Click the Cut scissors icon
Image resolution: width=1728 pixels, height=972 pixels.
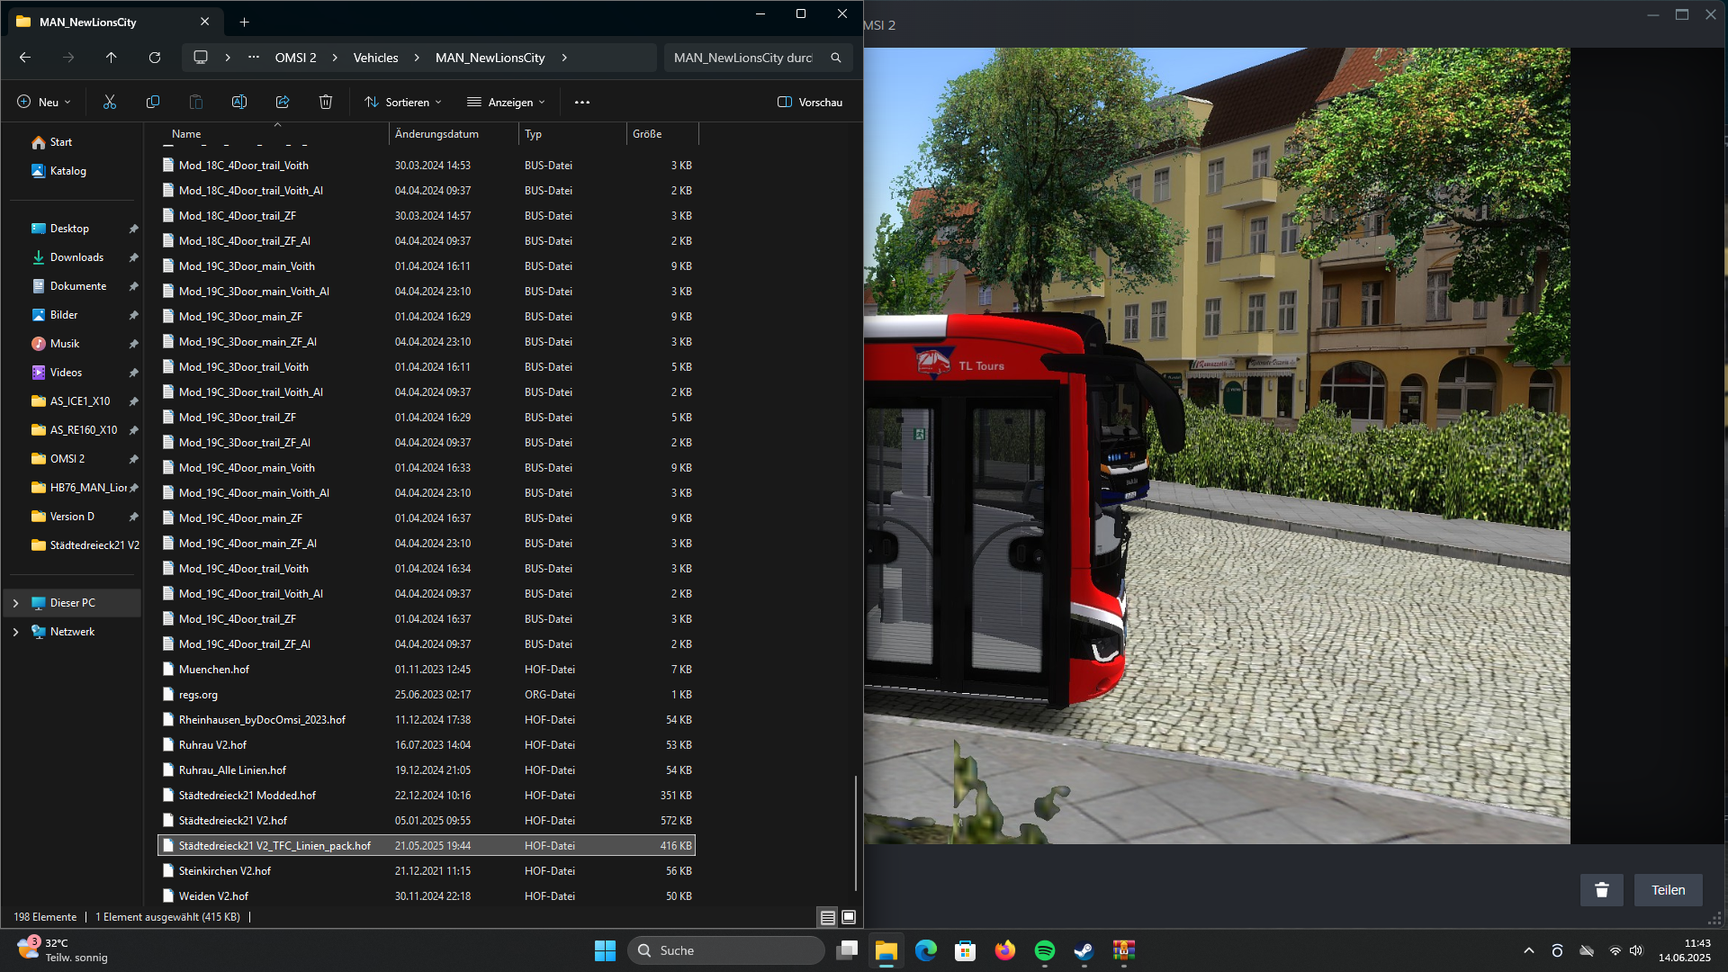pyautogui.click(x=110, y=103)
